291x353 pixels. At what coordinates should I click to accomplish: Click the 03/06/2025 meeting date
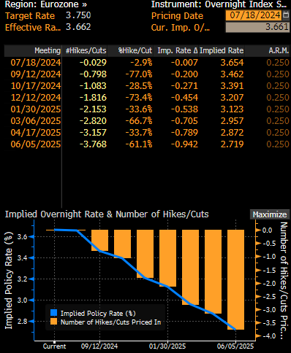point(36,121)
